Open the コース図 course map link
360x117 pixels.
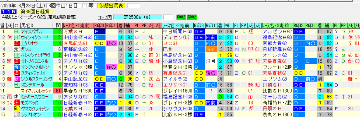pos(105,17)
